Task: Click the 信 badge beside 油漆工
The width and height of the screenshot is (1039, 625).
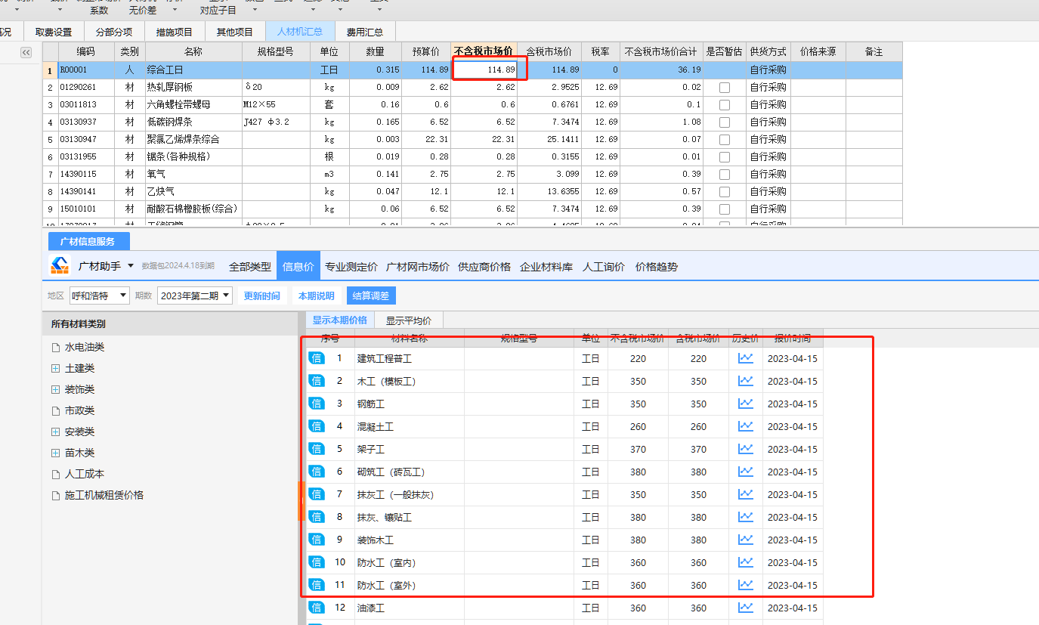Action: point(317,608)
